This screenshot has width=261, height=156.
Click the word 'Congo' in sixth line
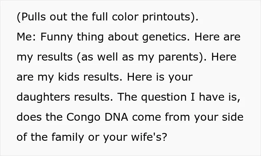[x=84, y=117]
